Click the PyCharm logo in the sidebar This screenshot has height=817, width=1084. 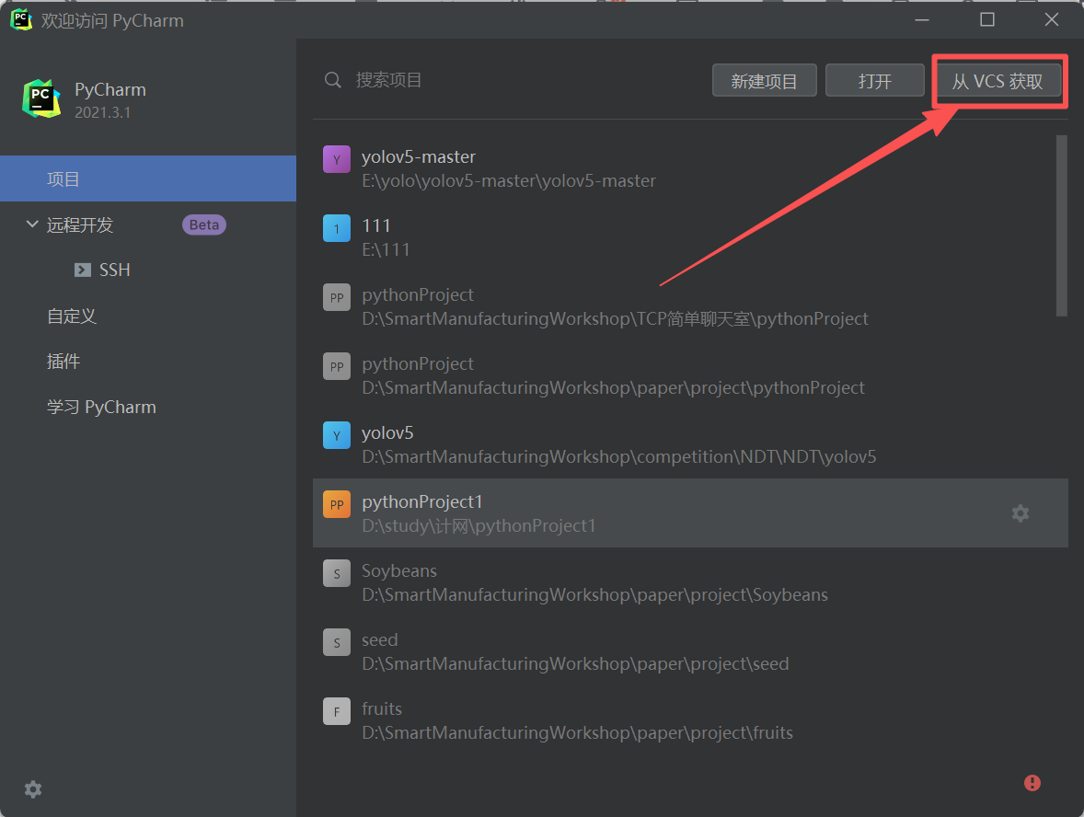(x=41, y=98)
